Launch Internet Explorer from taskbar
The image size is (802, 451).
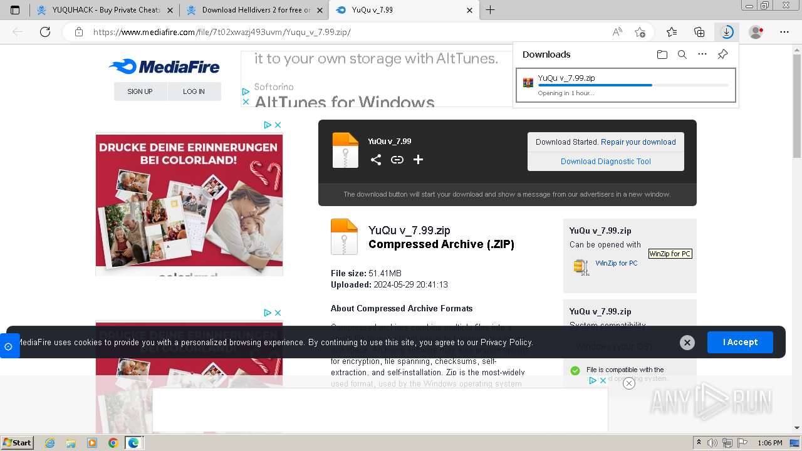pyautogui.click(x=49, y=443)
